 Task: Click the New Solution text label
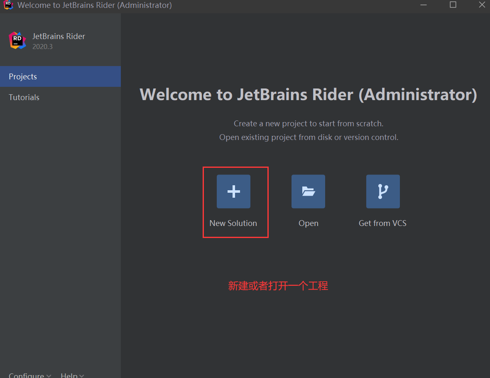[233, 223]
